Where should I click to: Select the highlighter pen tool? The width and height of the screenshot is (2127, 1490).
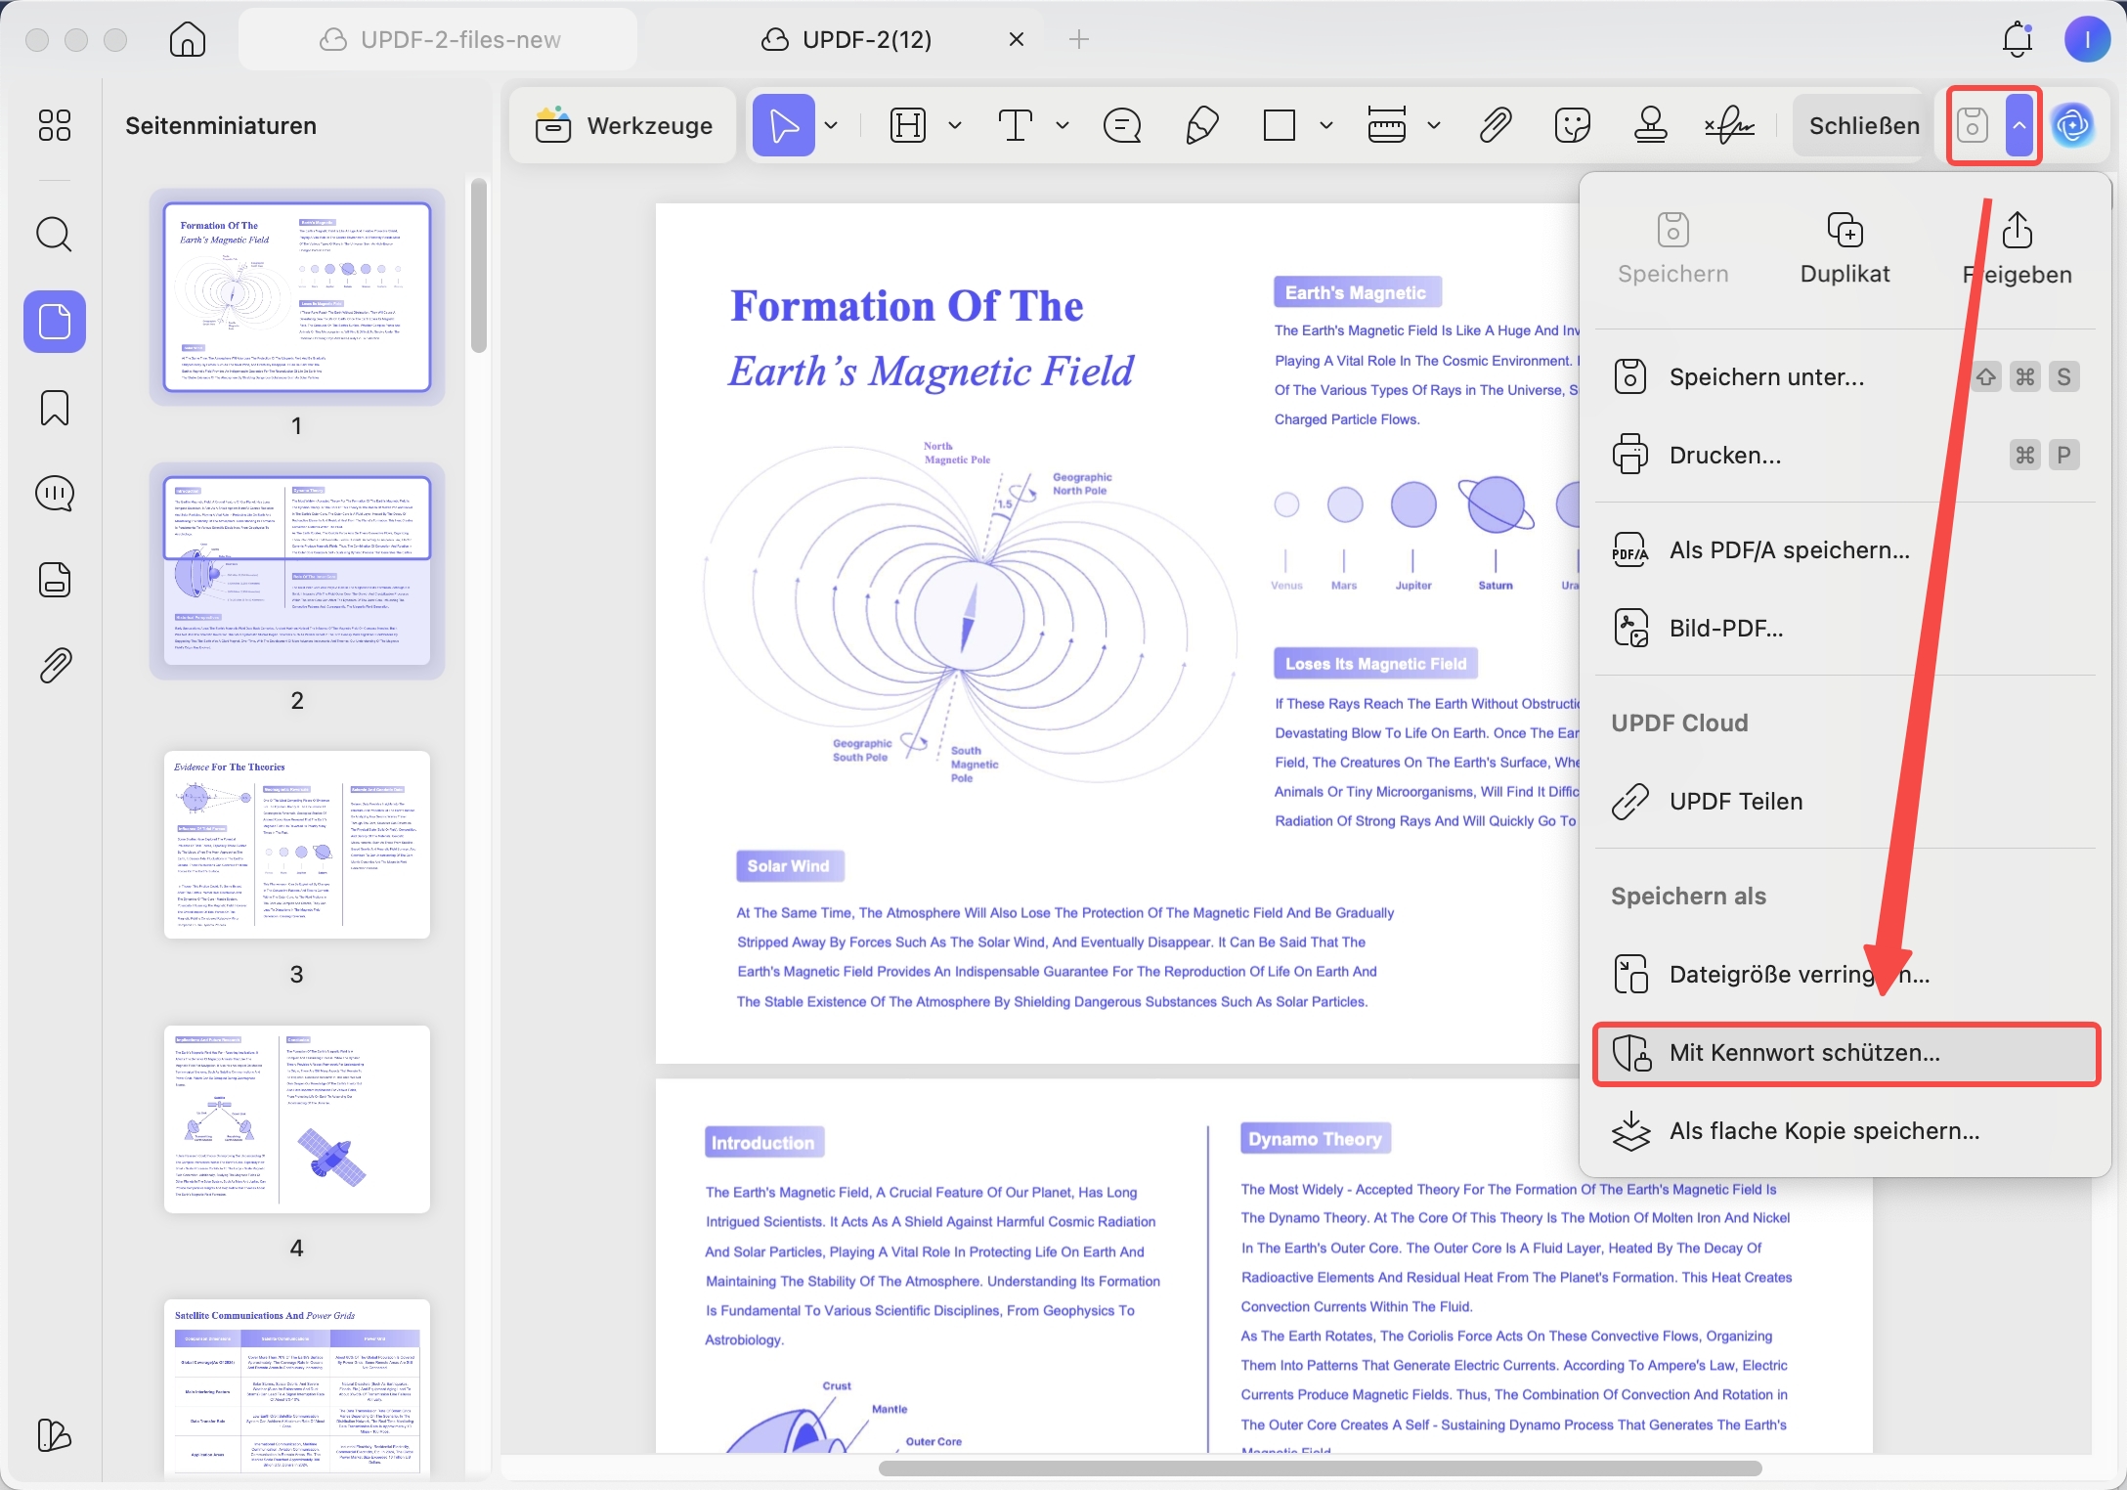point(1201,125)
